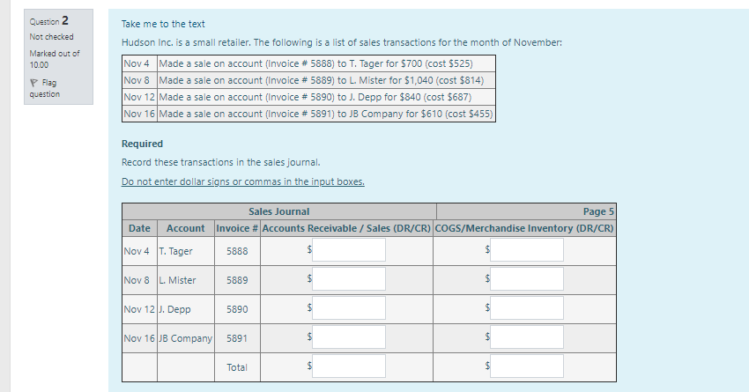The height and width of the screenshot is (392, 749).
Task: Click the 'Not checked' status text
Action: [52, 37]
